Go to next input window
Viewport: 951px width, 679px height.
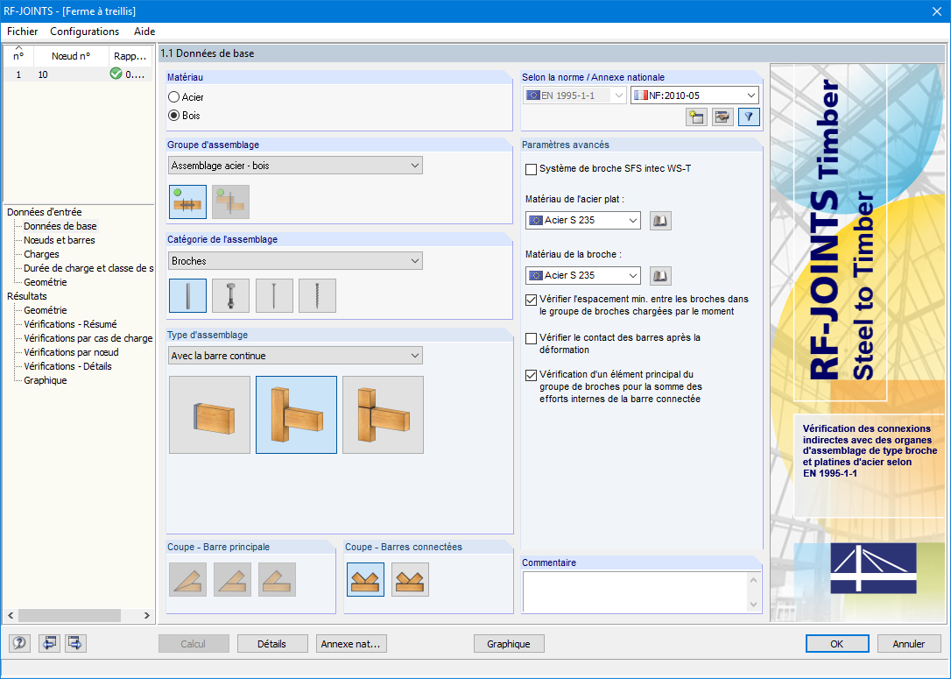pyautogui.click(x=76, y=643)
